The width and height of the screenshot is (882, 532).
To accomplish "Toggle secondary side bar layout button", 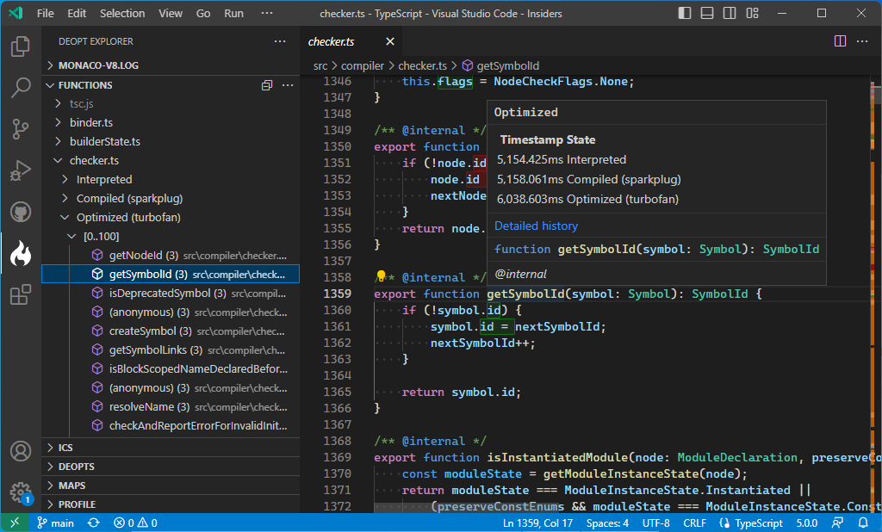I will [728, 14].
